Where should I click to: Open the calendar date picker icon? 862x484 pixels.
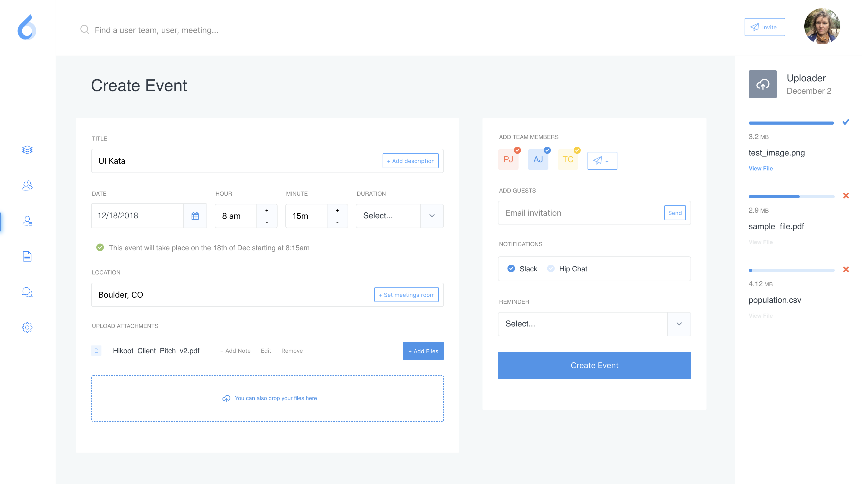coord(195,216)
